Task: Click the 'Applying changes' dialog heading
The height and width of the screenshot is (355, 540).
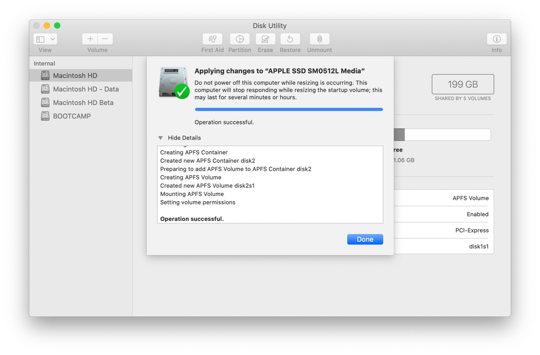Action: pos(279,71)
